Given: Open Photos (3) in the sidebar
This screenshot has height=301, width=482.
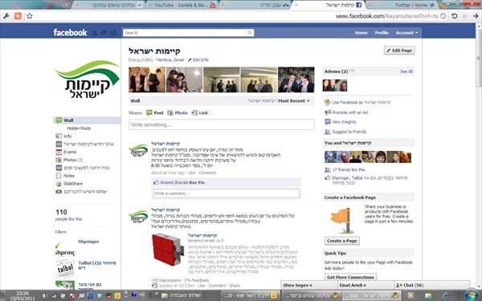Looking at the screenshot, I should coord(73,160).
